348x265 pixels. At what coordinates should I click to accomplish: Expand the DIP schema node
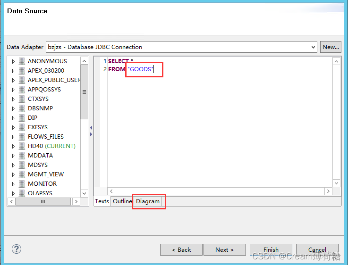(13, 118)
